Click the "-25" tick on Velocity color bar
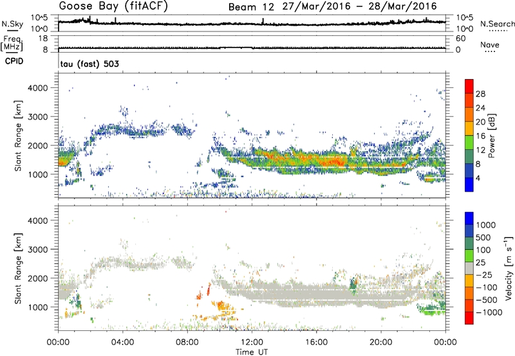This screenshot has width=515, height=356. pyautogui.click(x=484, y=274)
